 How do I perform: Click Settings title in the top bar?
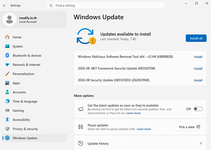[15, 5]
